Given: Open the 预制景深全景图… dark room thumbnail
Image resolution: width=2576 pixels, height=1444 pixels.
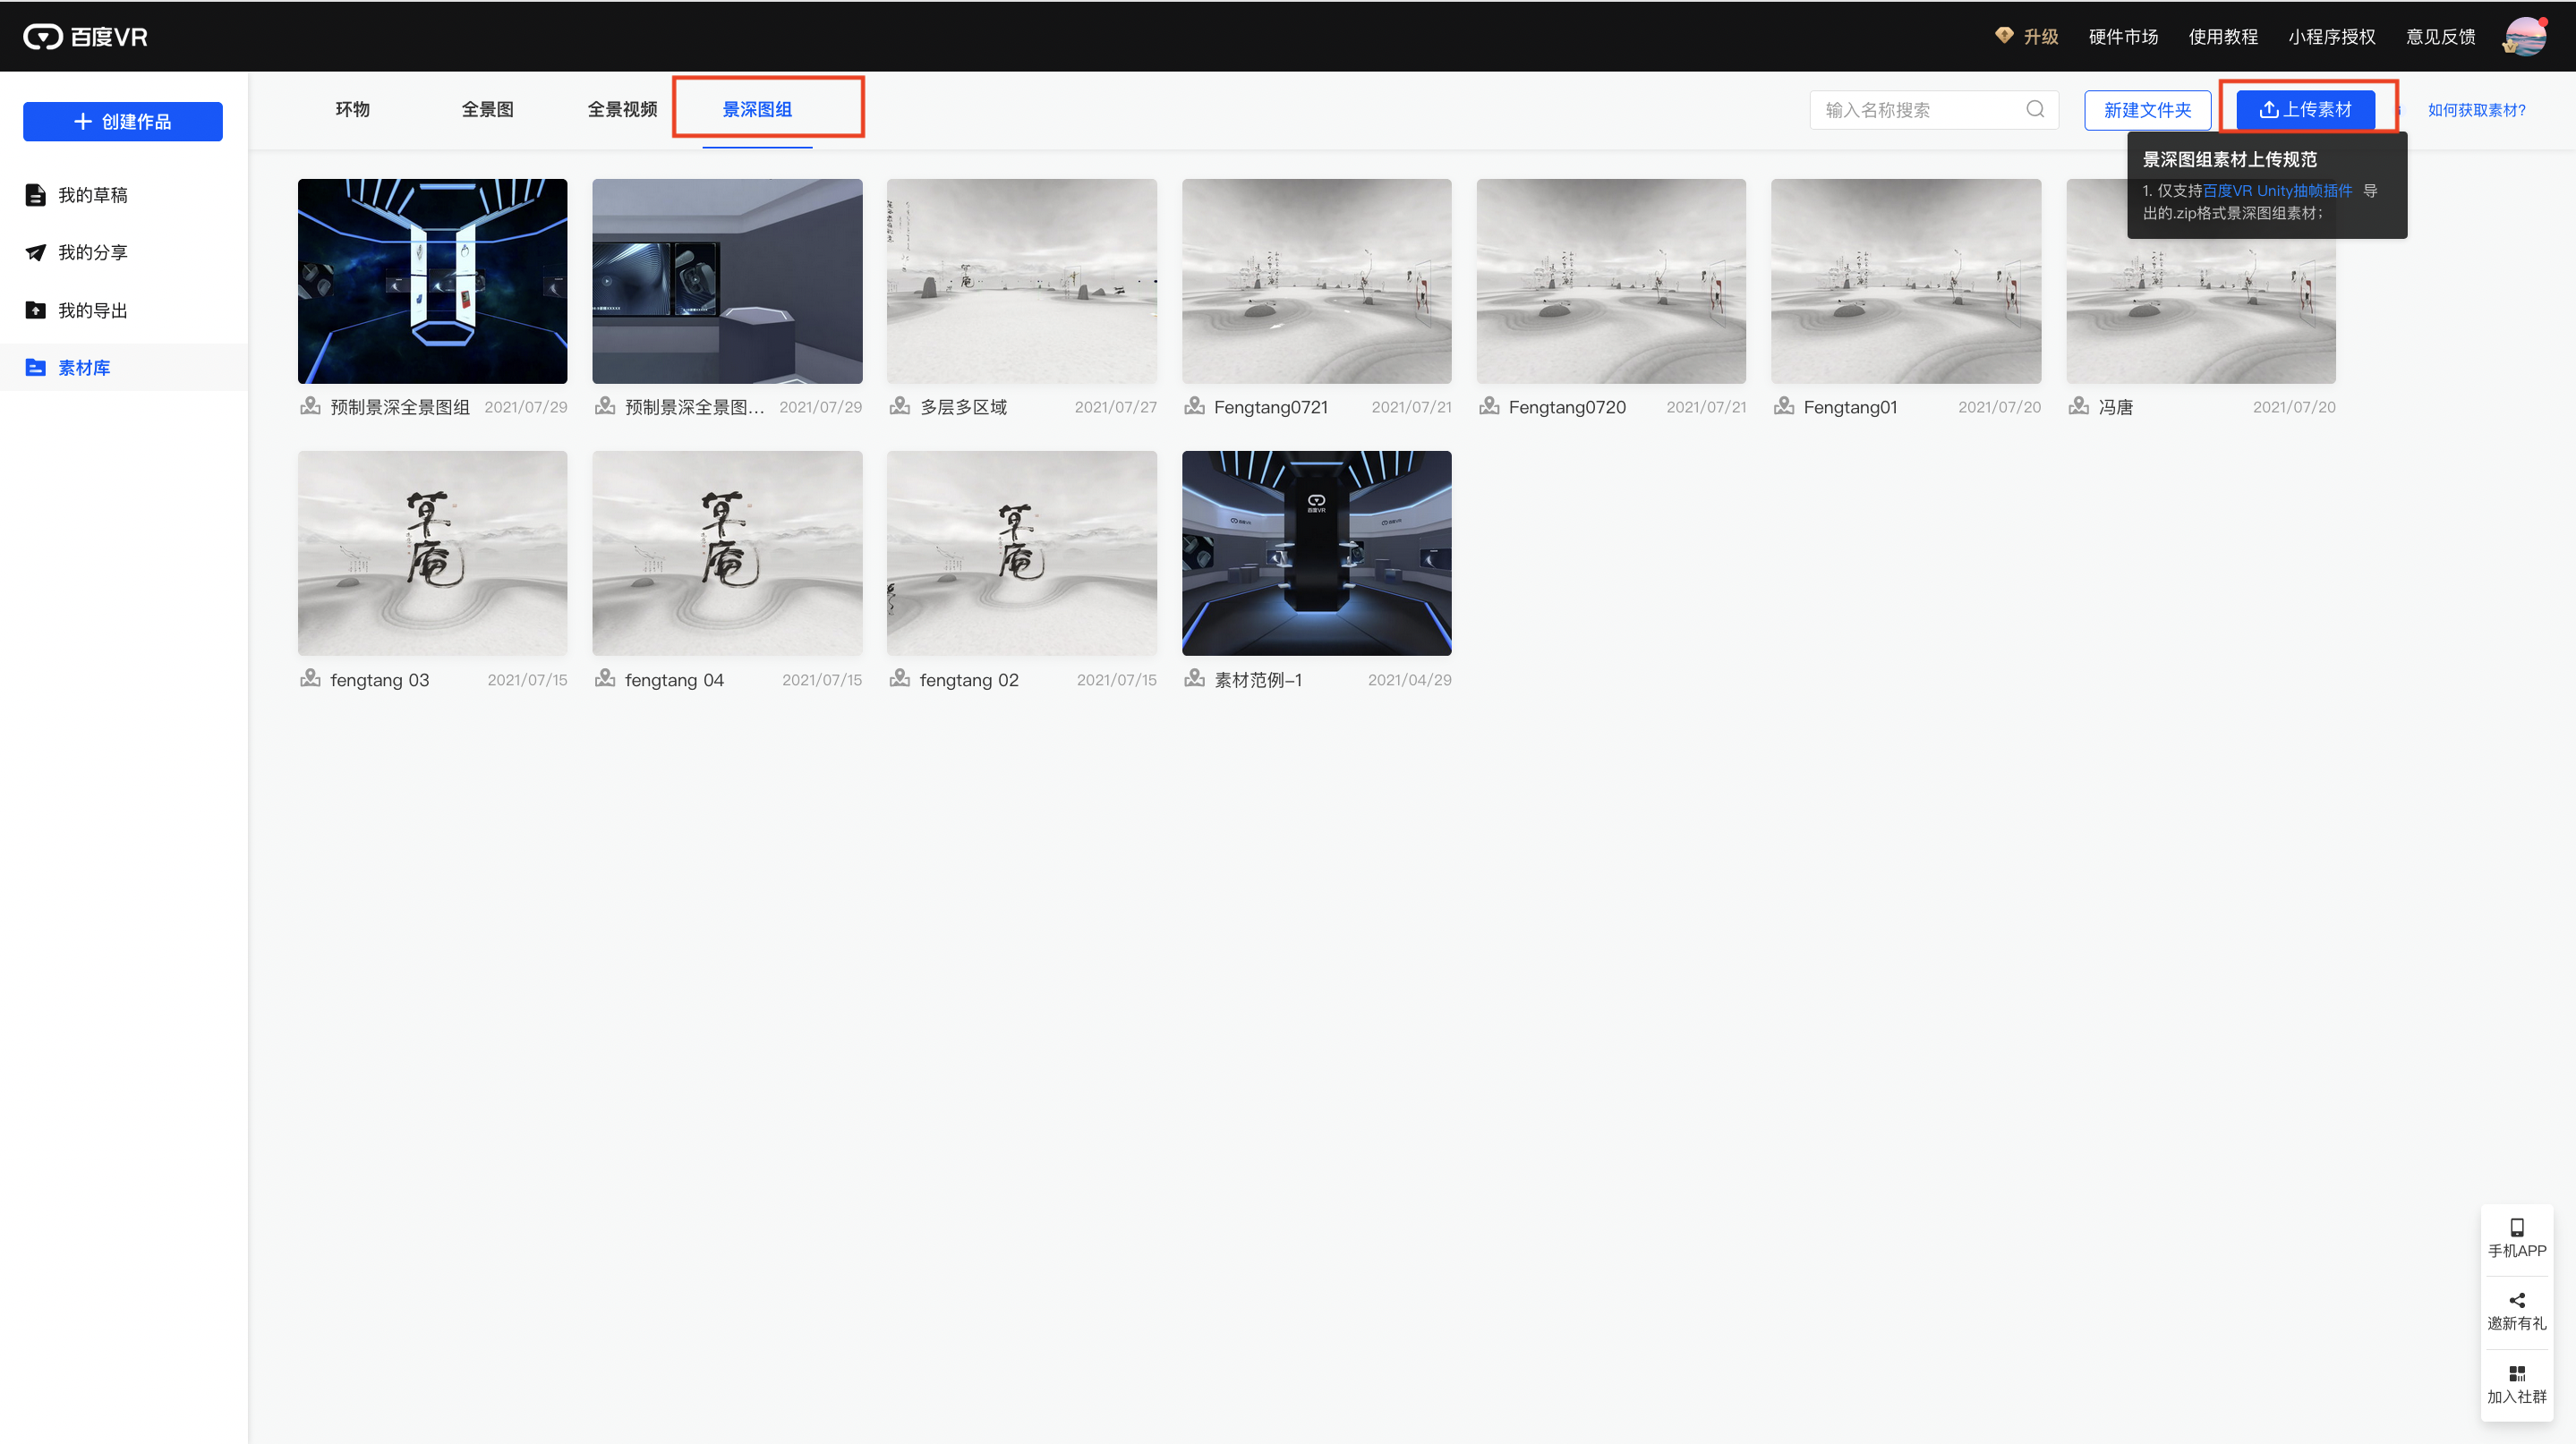Looking at the screenshot, I should (x=727, y=281).
